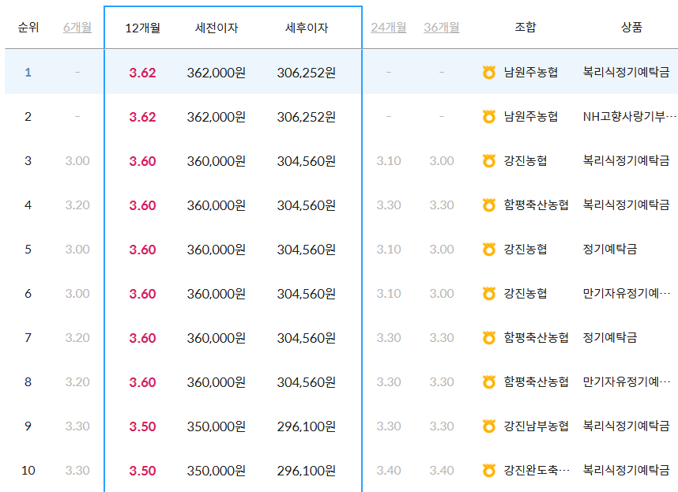Viewport: 678px width, 492px height.
Task: Click 3.62 rate in rank 1 row
Action: click(142, 73)
